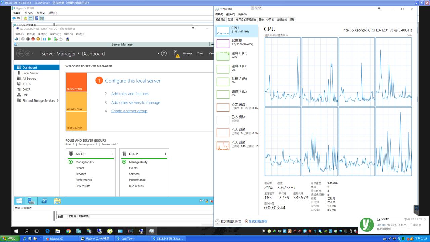Click the Create a server group link
430x242 pixels.
[x=129, y=111]
